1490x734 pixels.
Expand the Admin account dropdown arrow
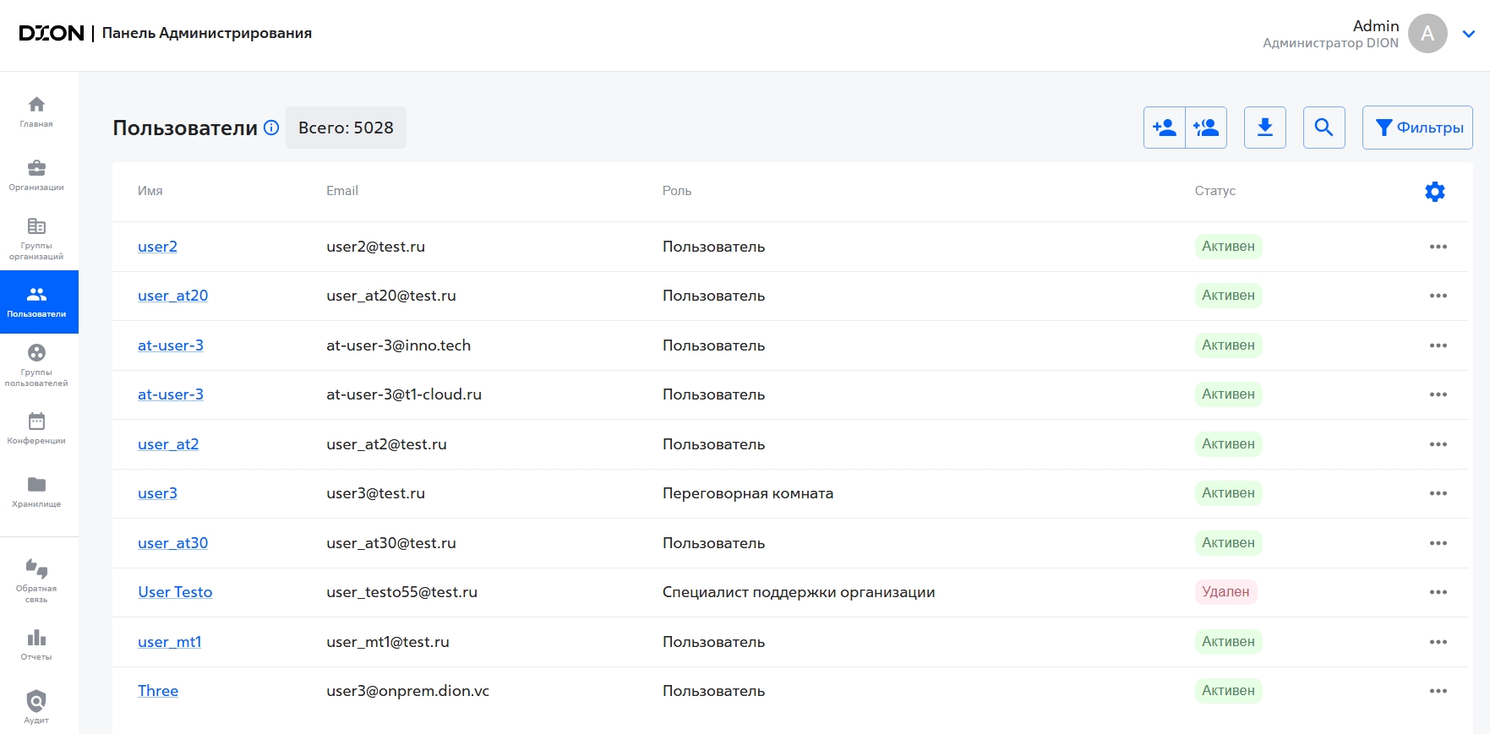[x=1469, y=35]
